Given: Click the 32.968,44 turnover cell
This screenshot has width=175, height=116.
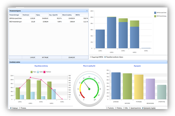Looking at the screenshot, I should tap(46, 22).
